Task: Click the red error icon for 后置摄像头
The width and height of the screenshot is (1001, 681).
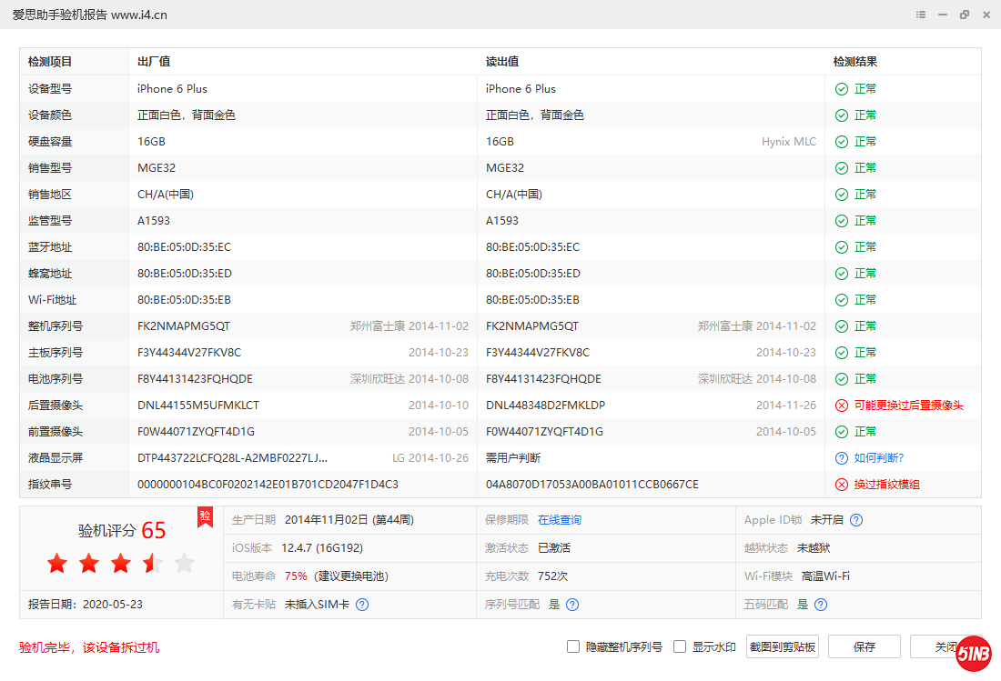Action: coord(840,405)
